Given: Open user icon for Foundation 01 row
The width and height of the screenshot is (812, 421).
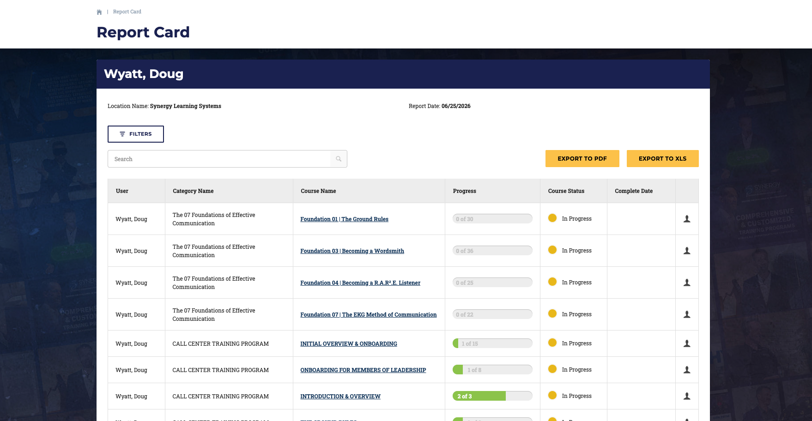Looking at the screenshot, I should 687,219.
